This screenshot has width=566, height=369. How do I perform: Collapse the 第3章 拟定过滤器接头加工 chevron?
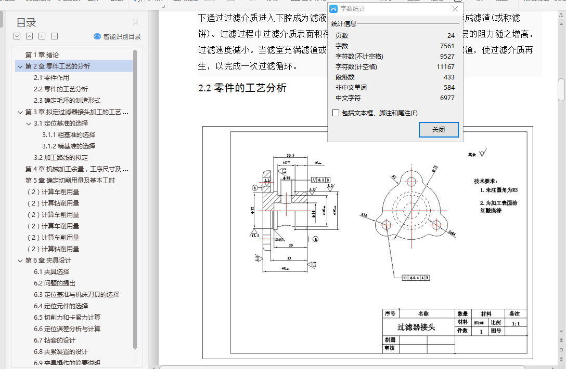pos(20,112)
